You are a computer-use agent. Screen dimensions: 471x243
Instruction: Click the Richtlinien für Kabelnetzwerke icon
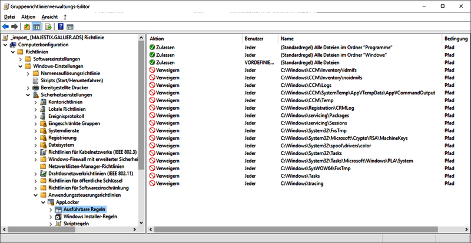pos(44,152)
